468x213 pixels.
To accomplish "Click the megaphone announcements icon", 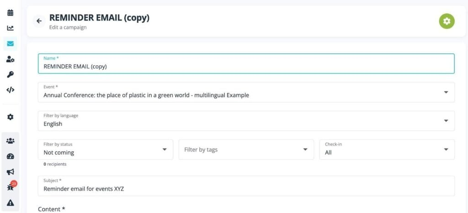I will click(x=10, y=172).
